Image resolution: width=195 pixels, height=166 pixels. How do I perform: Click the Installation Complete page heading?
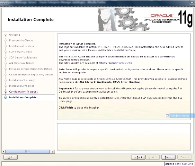30,20
